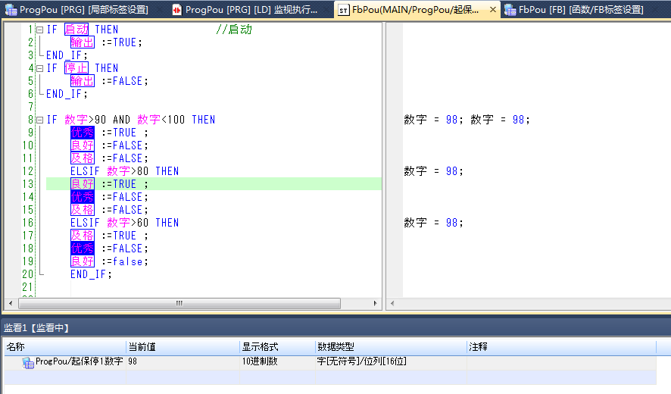
Task: Open the ProgPou [PRG] [LD] 监视执行 tab
Action: pyautogui.click(x=251, y=10)
